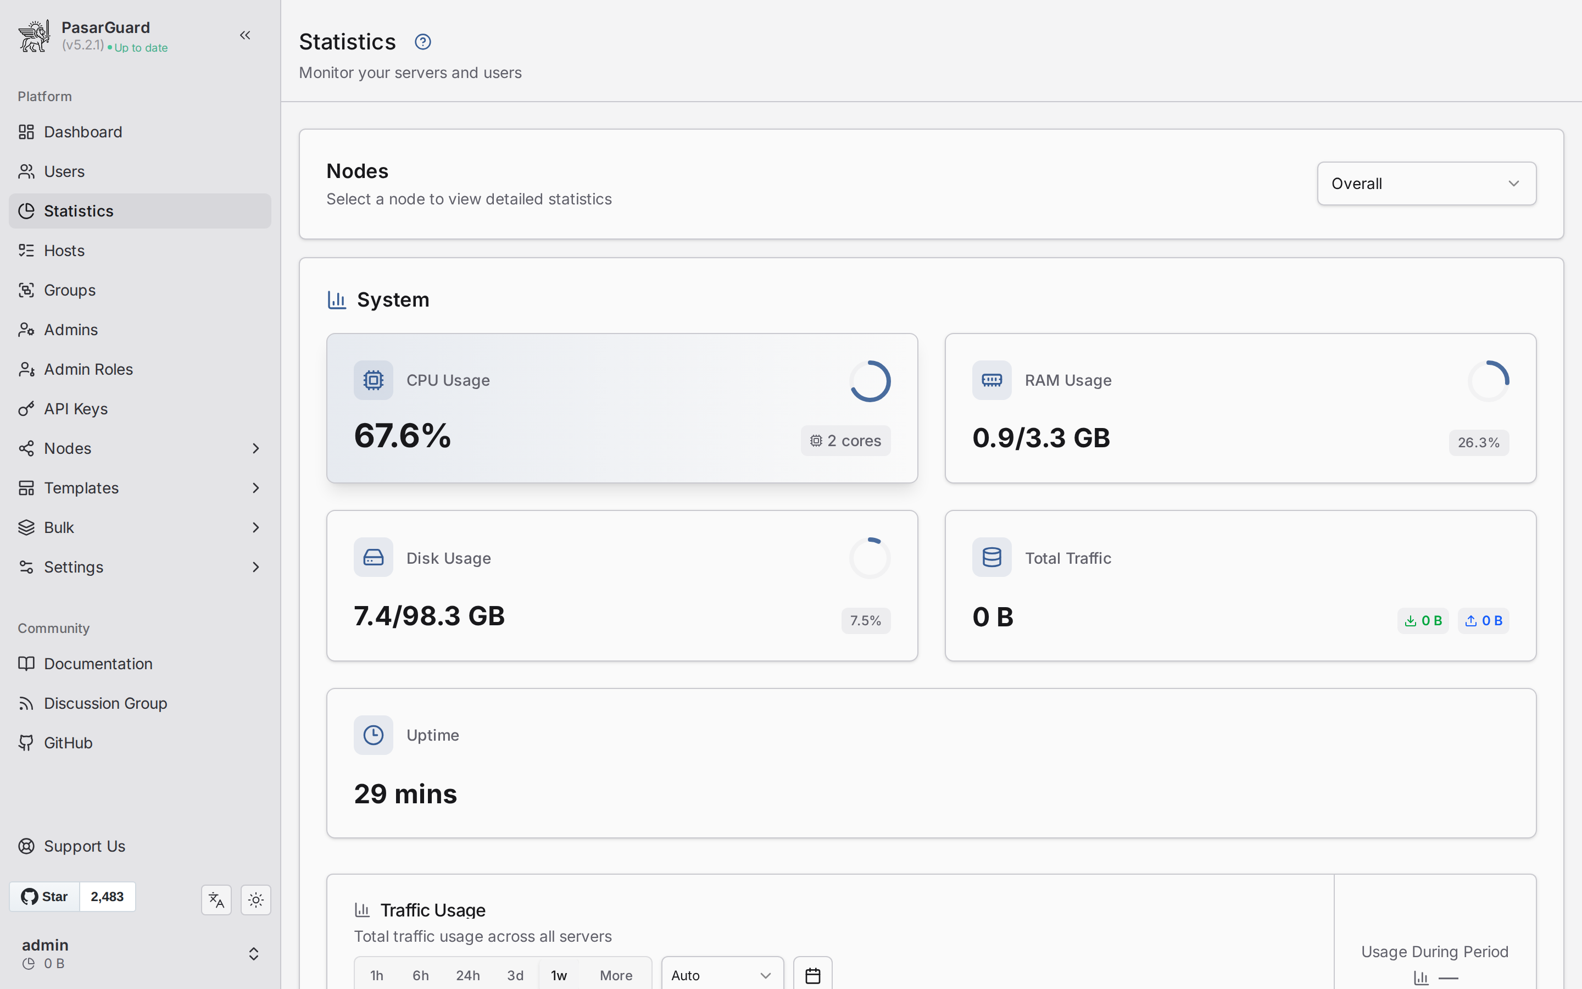Select the 24h time range

coord(467,975)
